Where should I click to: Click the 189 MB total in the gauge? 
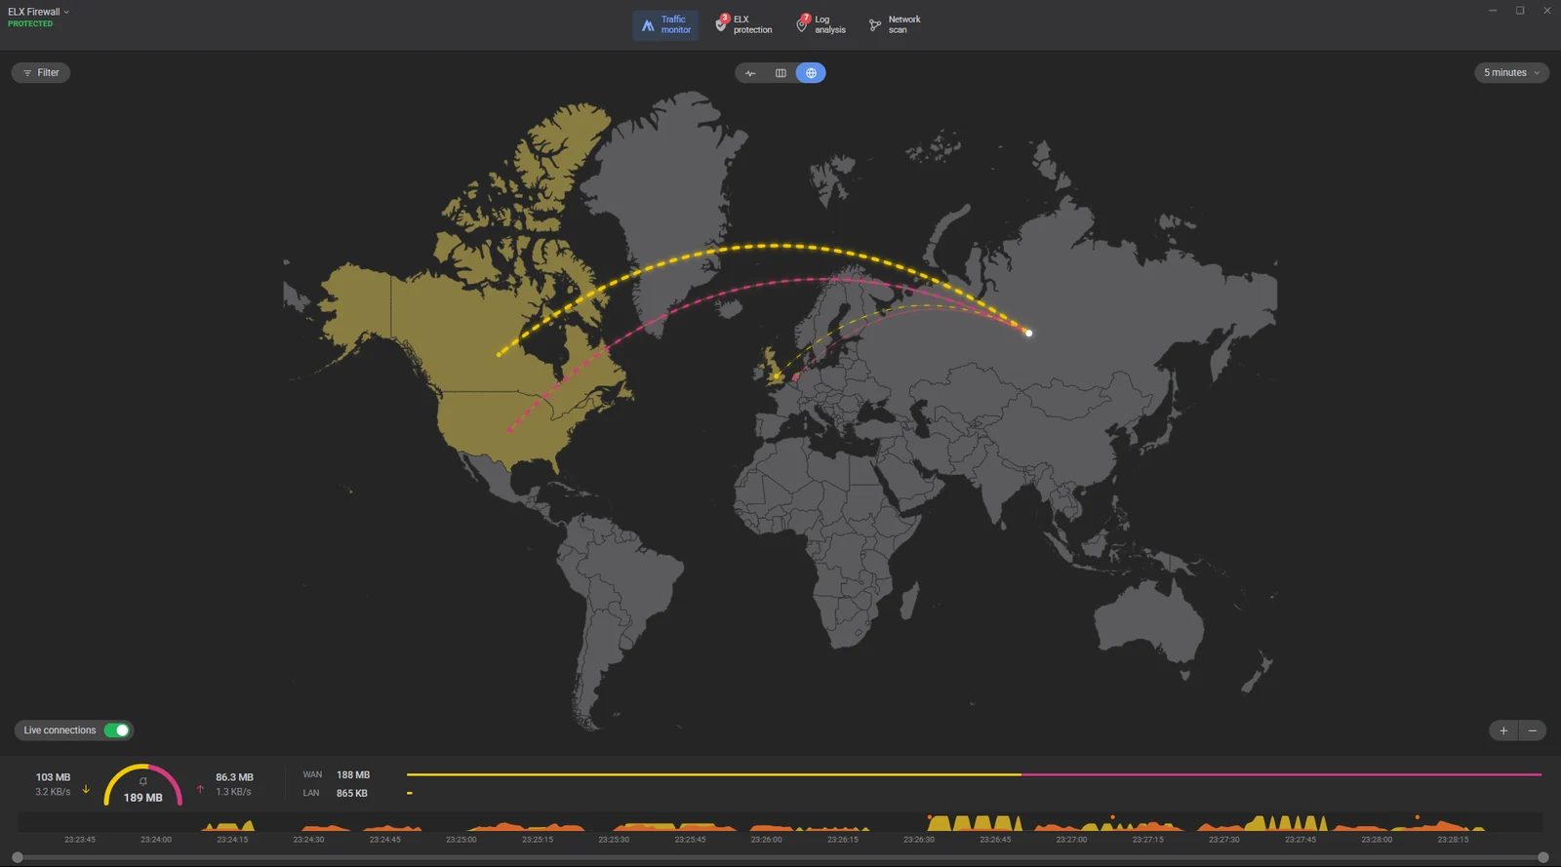(x=143, y=798)
